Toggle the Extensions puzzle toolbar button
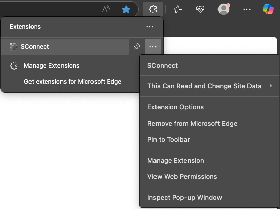 (x=153, y=9)
